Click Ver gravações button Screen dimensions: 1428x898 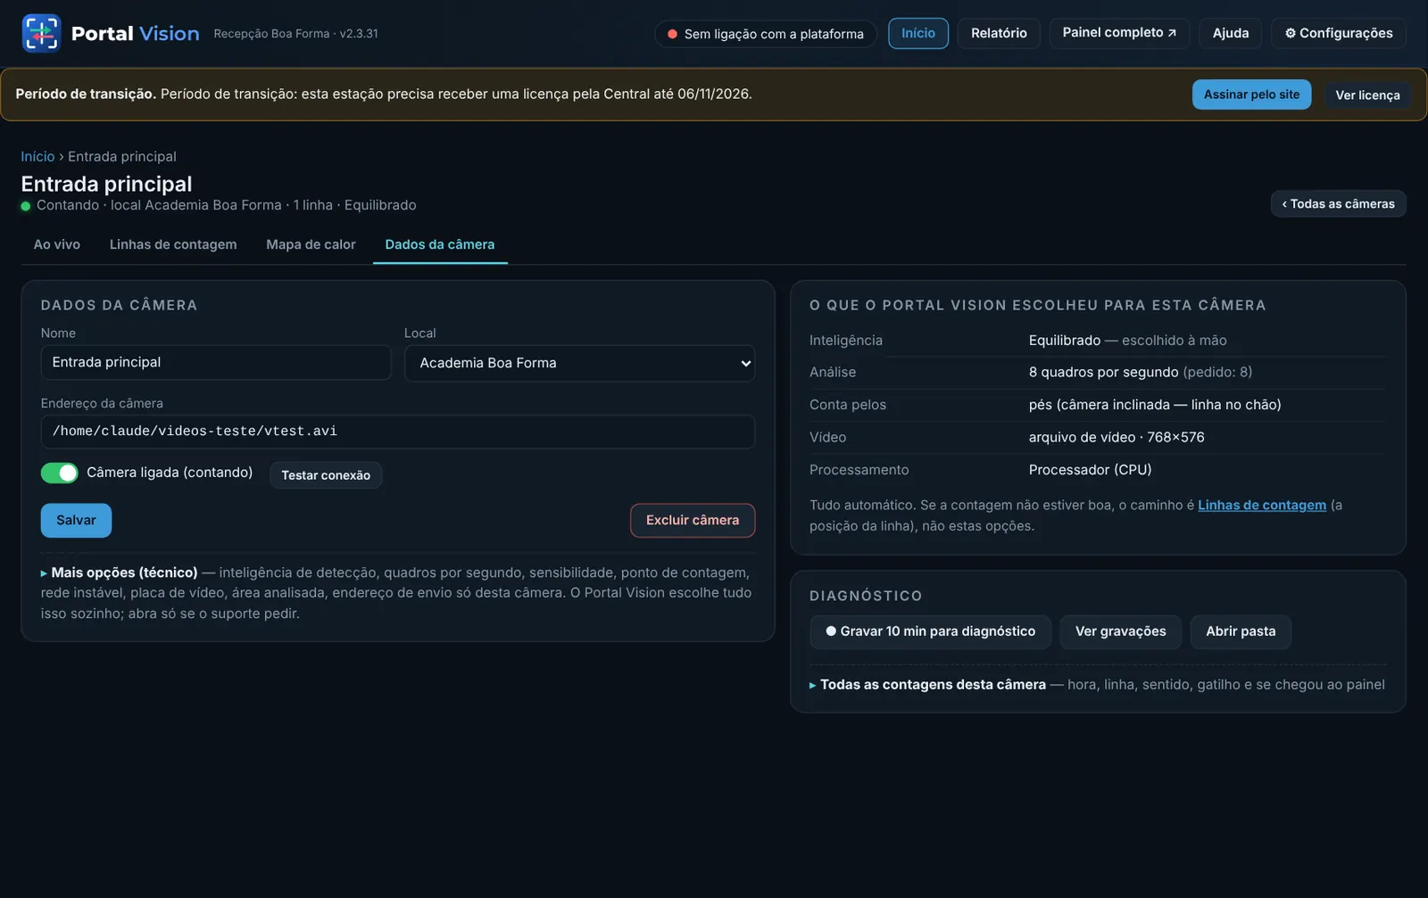coord(1120,631)
